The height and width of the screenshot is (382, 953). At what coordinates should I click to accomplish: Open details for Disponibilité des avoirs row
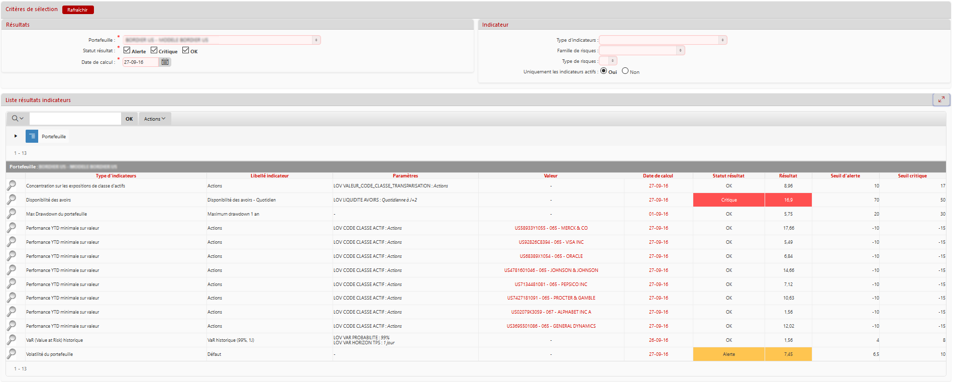12,200
